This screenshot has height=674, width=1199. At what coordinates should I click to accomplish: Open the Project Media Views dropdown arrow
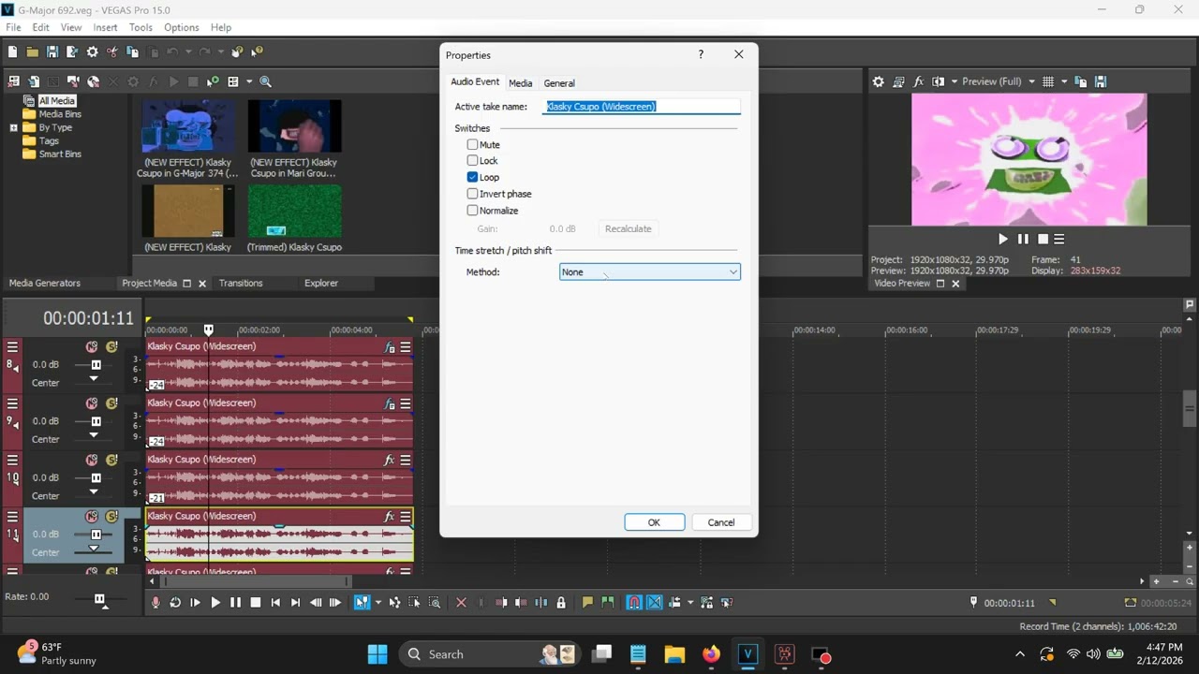(249, 81)
